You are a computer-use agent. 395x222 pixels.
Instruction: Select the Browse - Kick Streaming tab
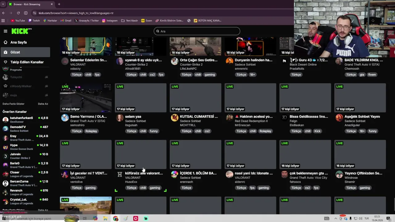[x=30, y=4]
